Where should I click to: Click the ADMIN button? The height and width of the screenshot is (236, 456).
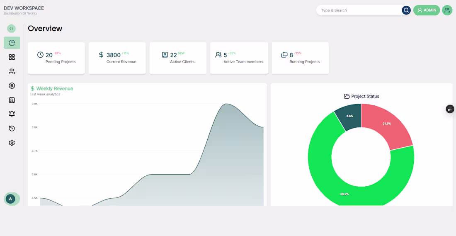(427, 10)
